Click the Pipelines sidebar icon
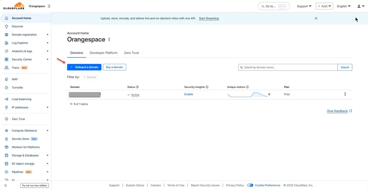 pyautogui.click(x=7, y=172)
